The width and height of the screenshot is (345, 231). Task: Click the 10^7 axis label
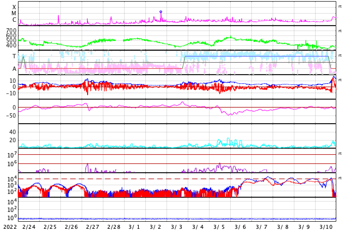(12, 155)
